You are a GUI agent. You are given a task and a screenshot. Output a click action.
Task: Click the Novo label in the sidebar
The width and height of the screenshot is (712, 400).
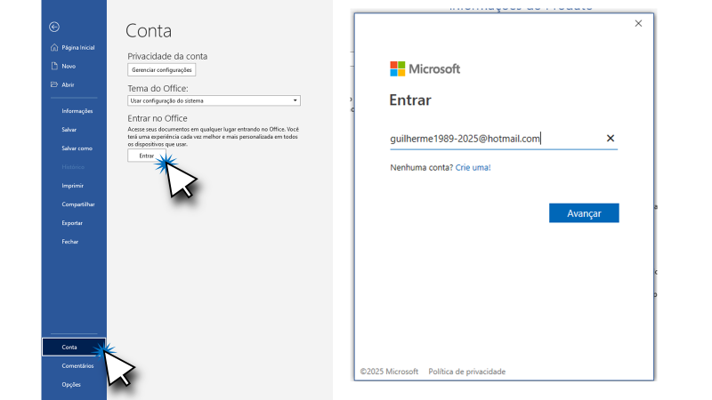point(69,66)
